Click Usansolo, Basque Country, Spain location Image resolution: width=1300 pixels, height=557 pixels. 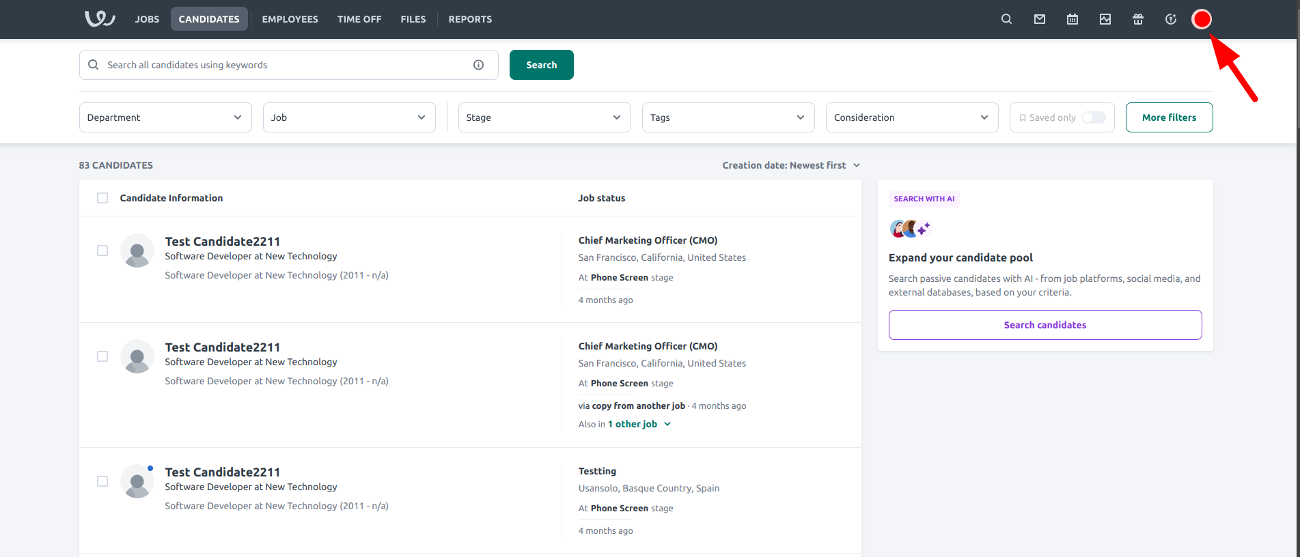click(649, 488)
